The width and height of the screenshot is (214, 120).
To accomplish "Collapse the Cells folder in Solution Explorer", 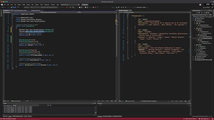I will (195, 23).
